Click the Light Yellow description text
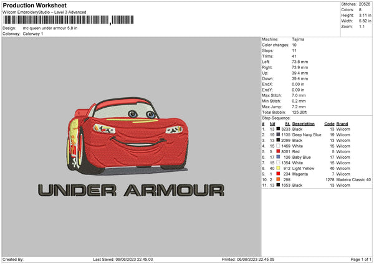The width and height of the screenshot is (374, 264). [303, 168]
